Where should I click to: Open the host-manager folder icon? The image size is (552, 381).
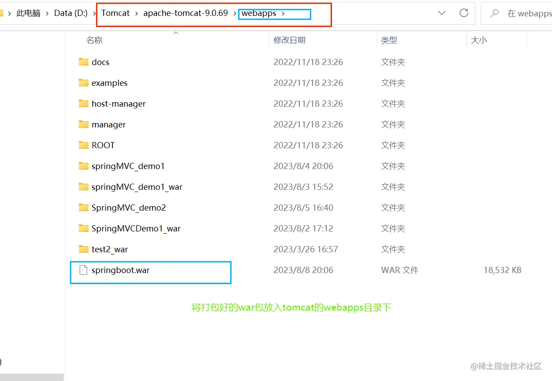(x=84, y=104)
